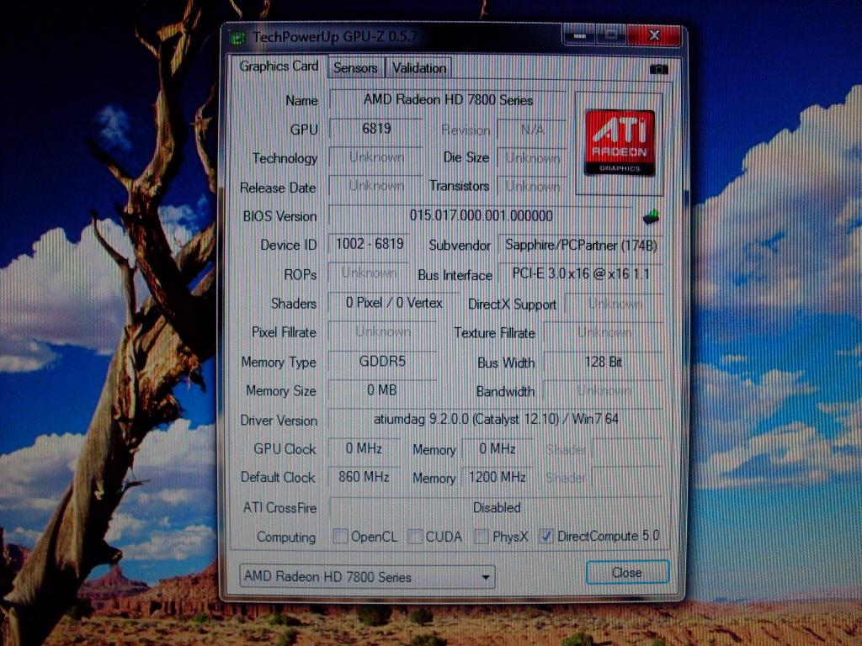862x646 pixels.
Task: Click the DirectX Support field showing Unknown
Action: (x=615, y=304)
